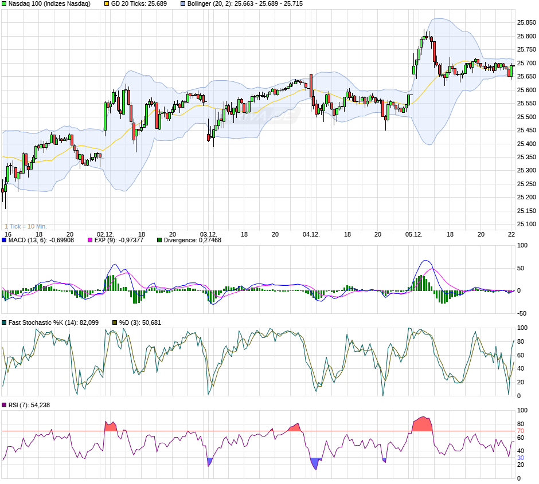The height and width of the screenshot is (484, 539).
Task: Click the 16 hour label on time axis
Action: 8,234
